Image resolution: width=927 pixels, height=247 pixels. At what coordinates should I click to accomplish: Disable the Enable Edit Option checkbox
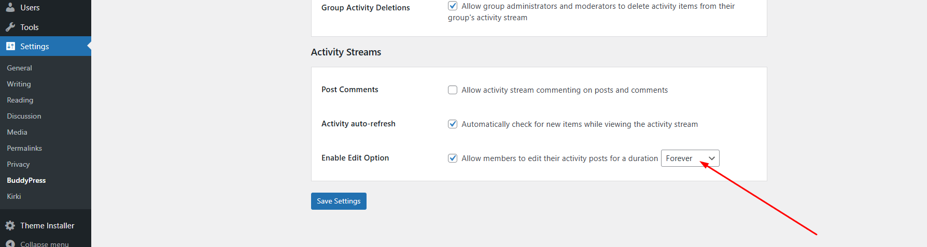453,158
